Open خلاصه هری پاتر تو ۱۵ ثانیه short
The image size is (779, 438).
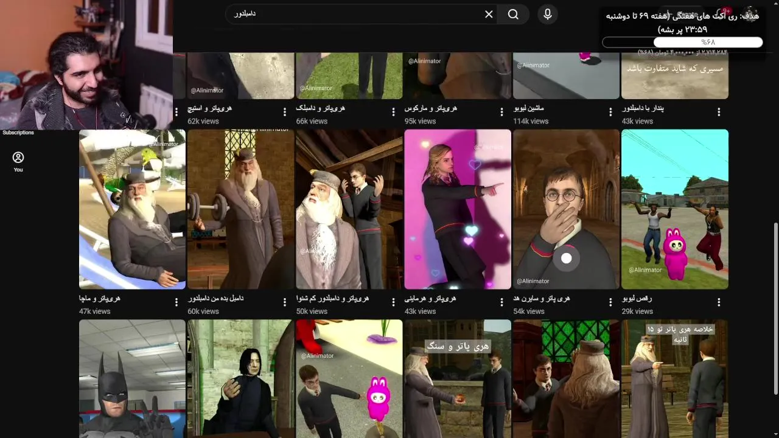[675, 378]
